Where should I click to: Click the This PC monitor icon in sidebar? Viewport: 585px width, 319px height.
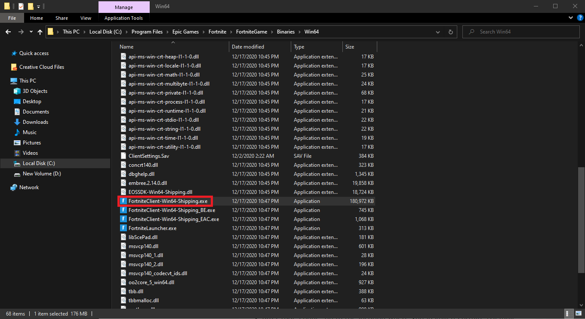click(14, 81)
